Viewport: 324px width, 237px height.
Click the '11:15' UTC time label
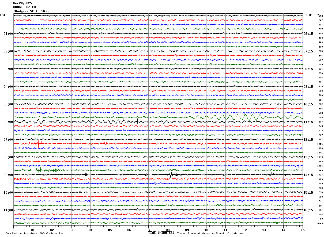(308, 122)
